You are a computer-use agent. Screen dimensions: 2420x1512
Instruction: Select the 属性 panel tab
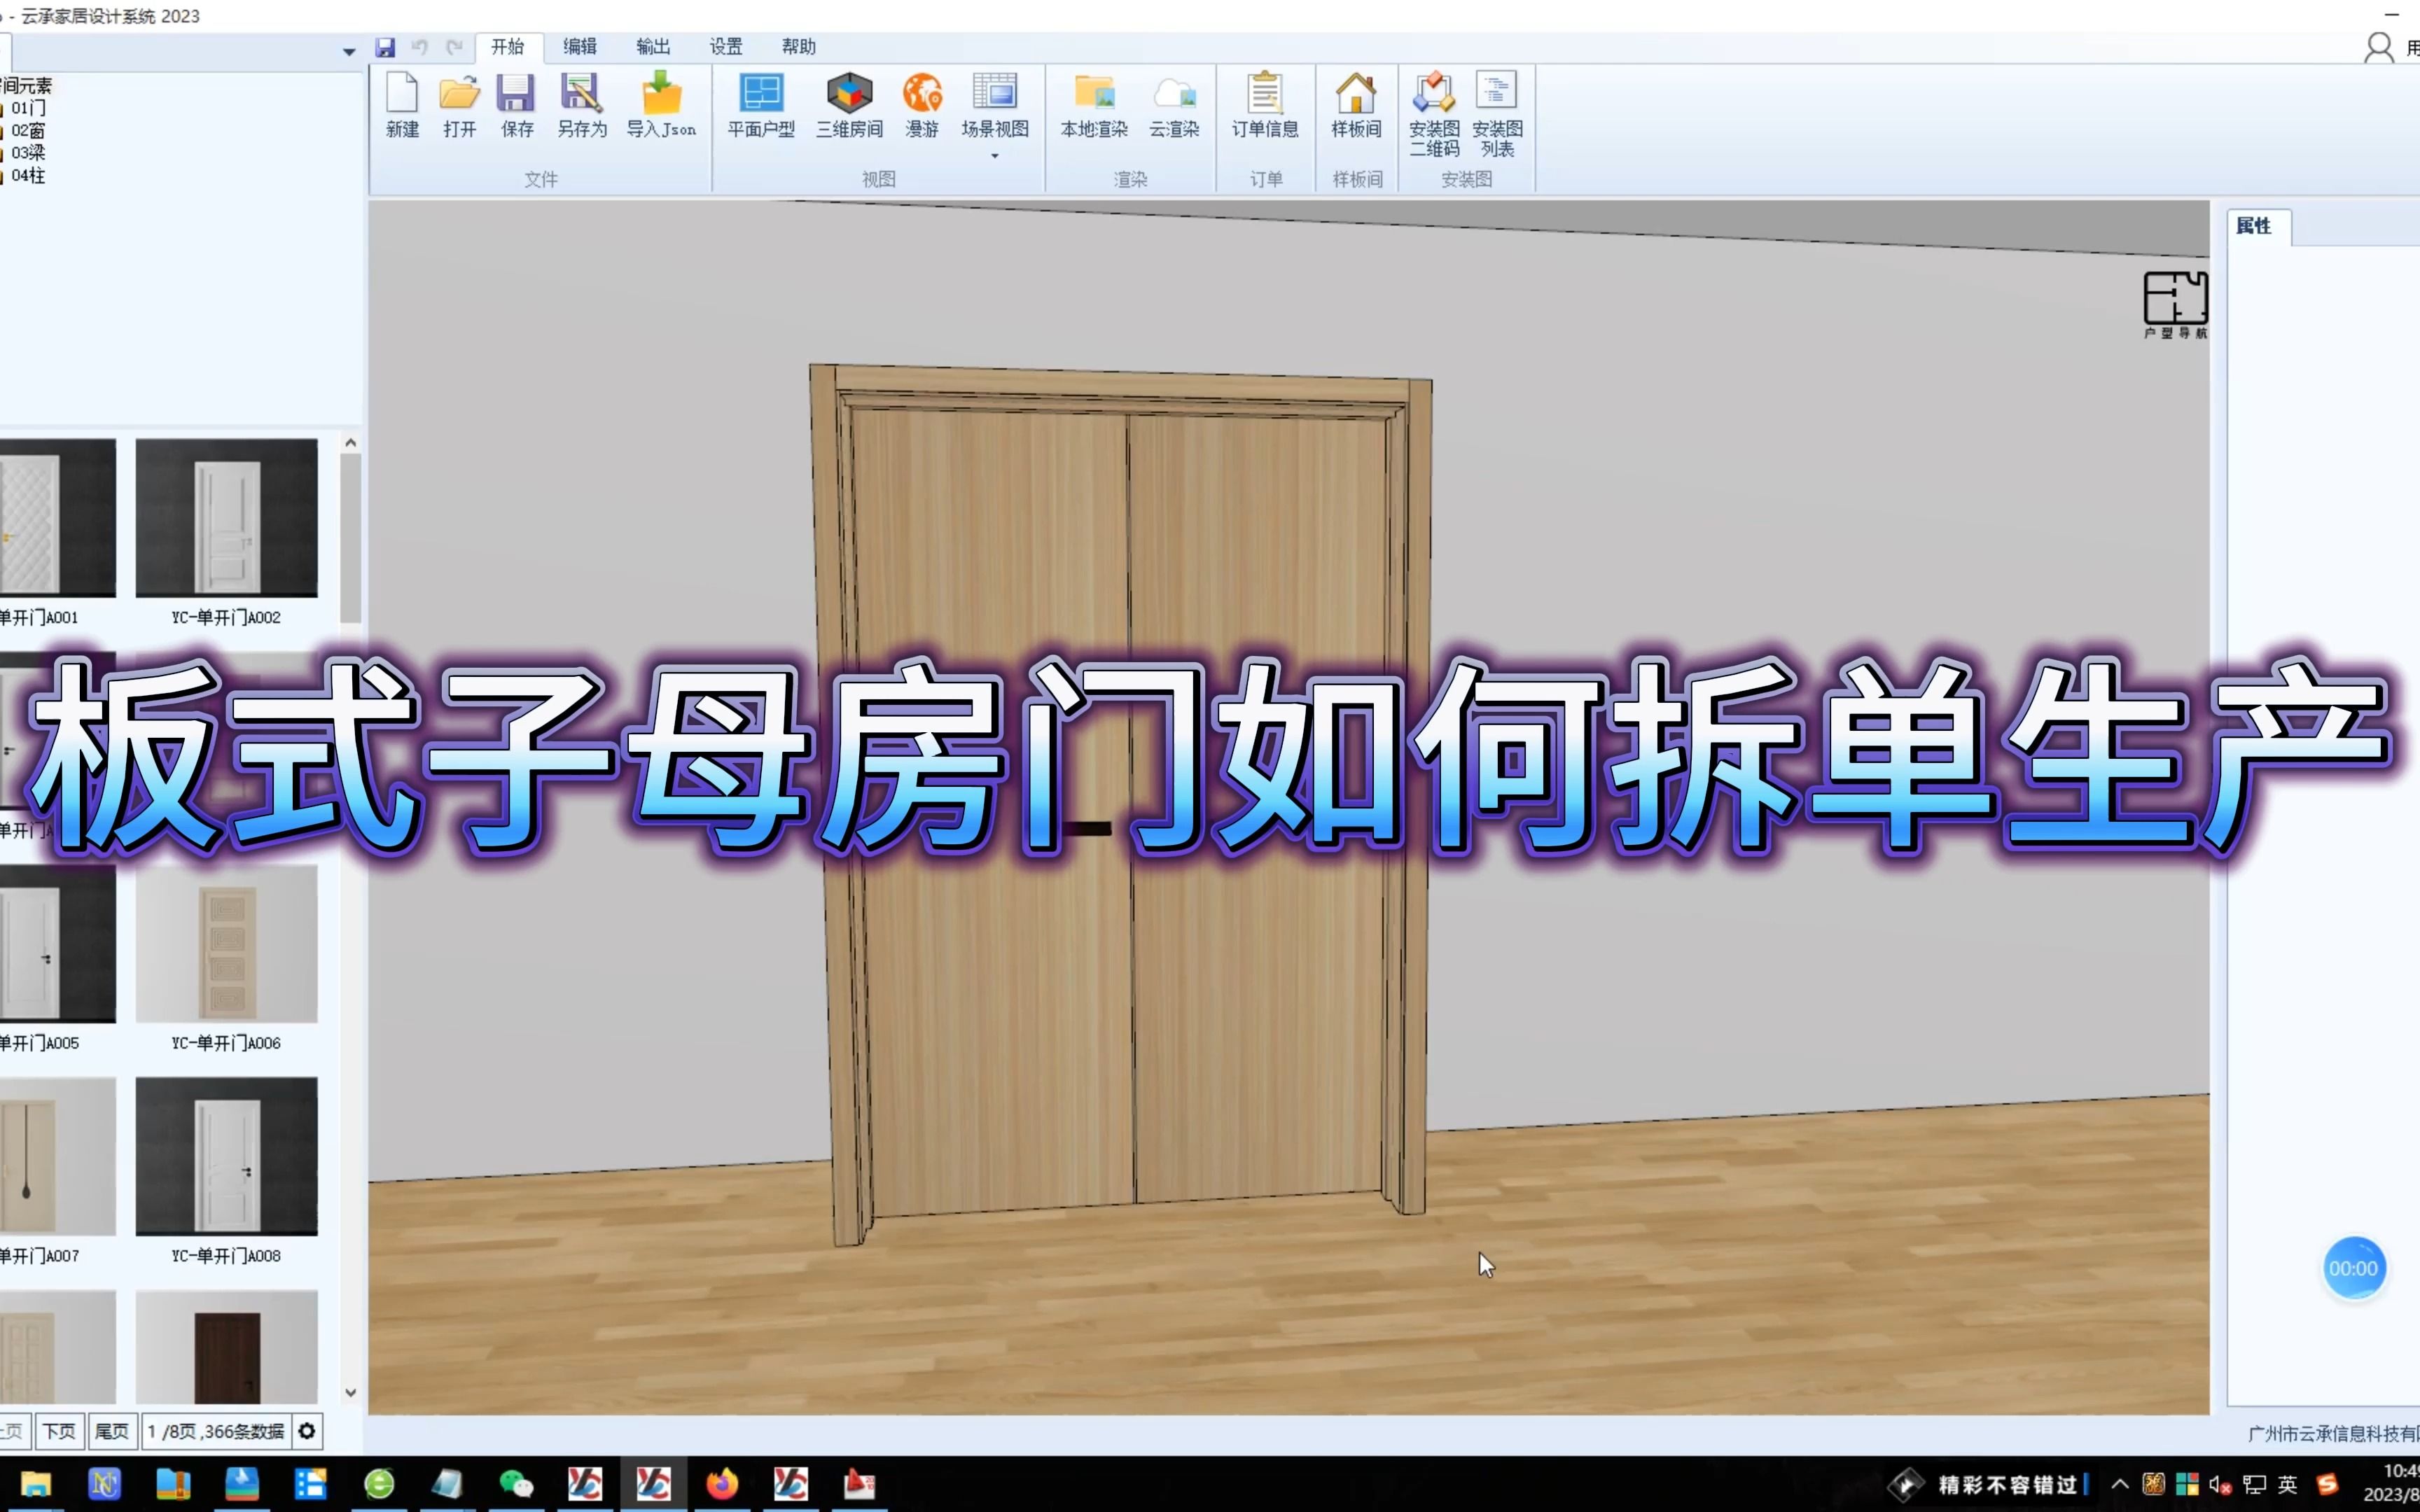point(2257,226)
